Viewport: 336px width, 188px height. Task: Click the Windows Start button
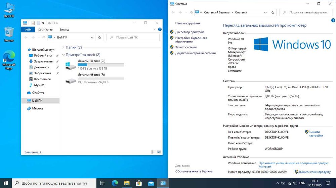(6, 183)
